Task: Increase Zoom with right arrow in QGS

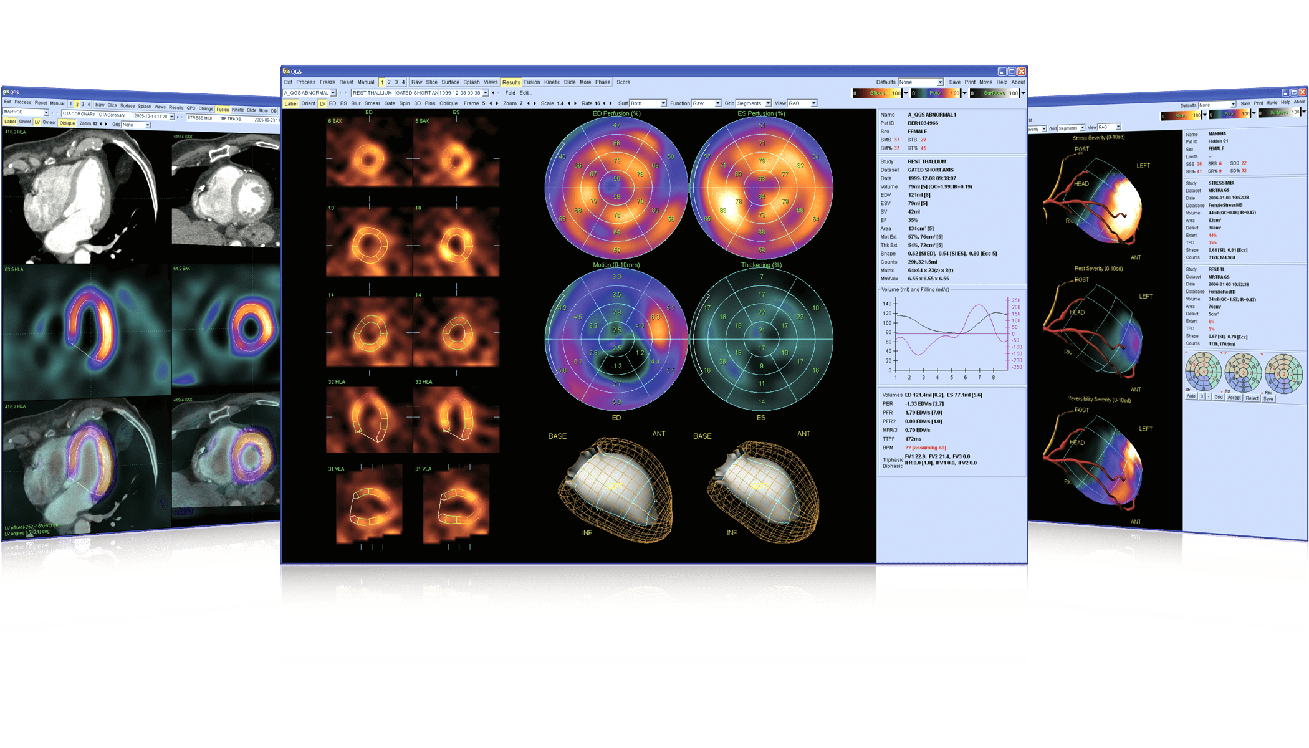Action: point(535,103)
